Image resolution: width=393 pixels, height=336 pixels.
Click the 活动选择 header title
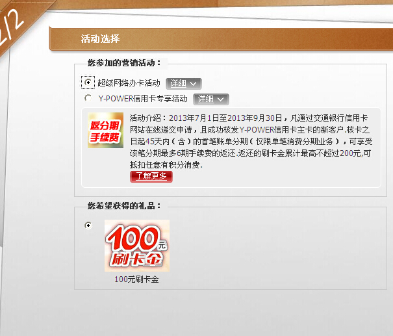click(x=100, y=39)
